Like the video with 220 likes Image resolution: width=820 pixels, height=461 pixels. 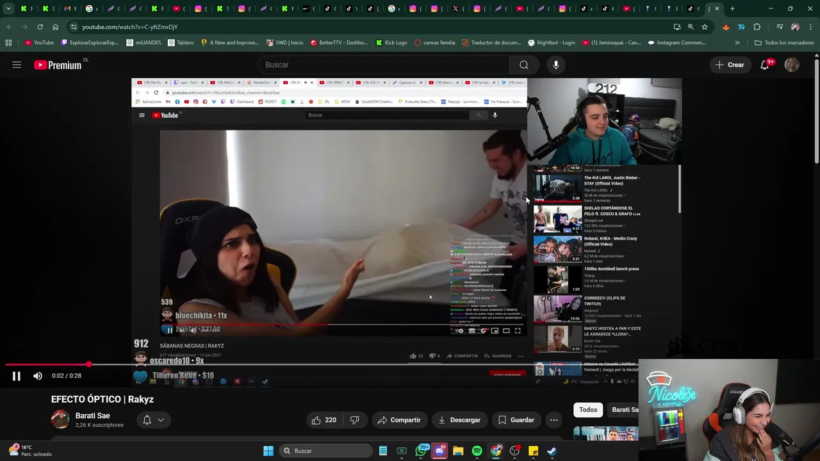(324, 420)
